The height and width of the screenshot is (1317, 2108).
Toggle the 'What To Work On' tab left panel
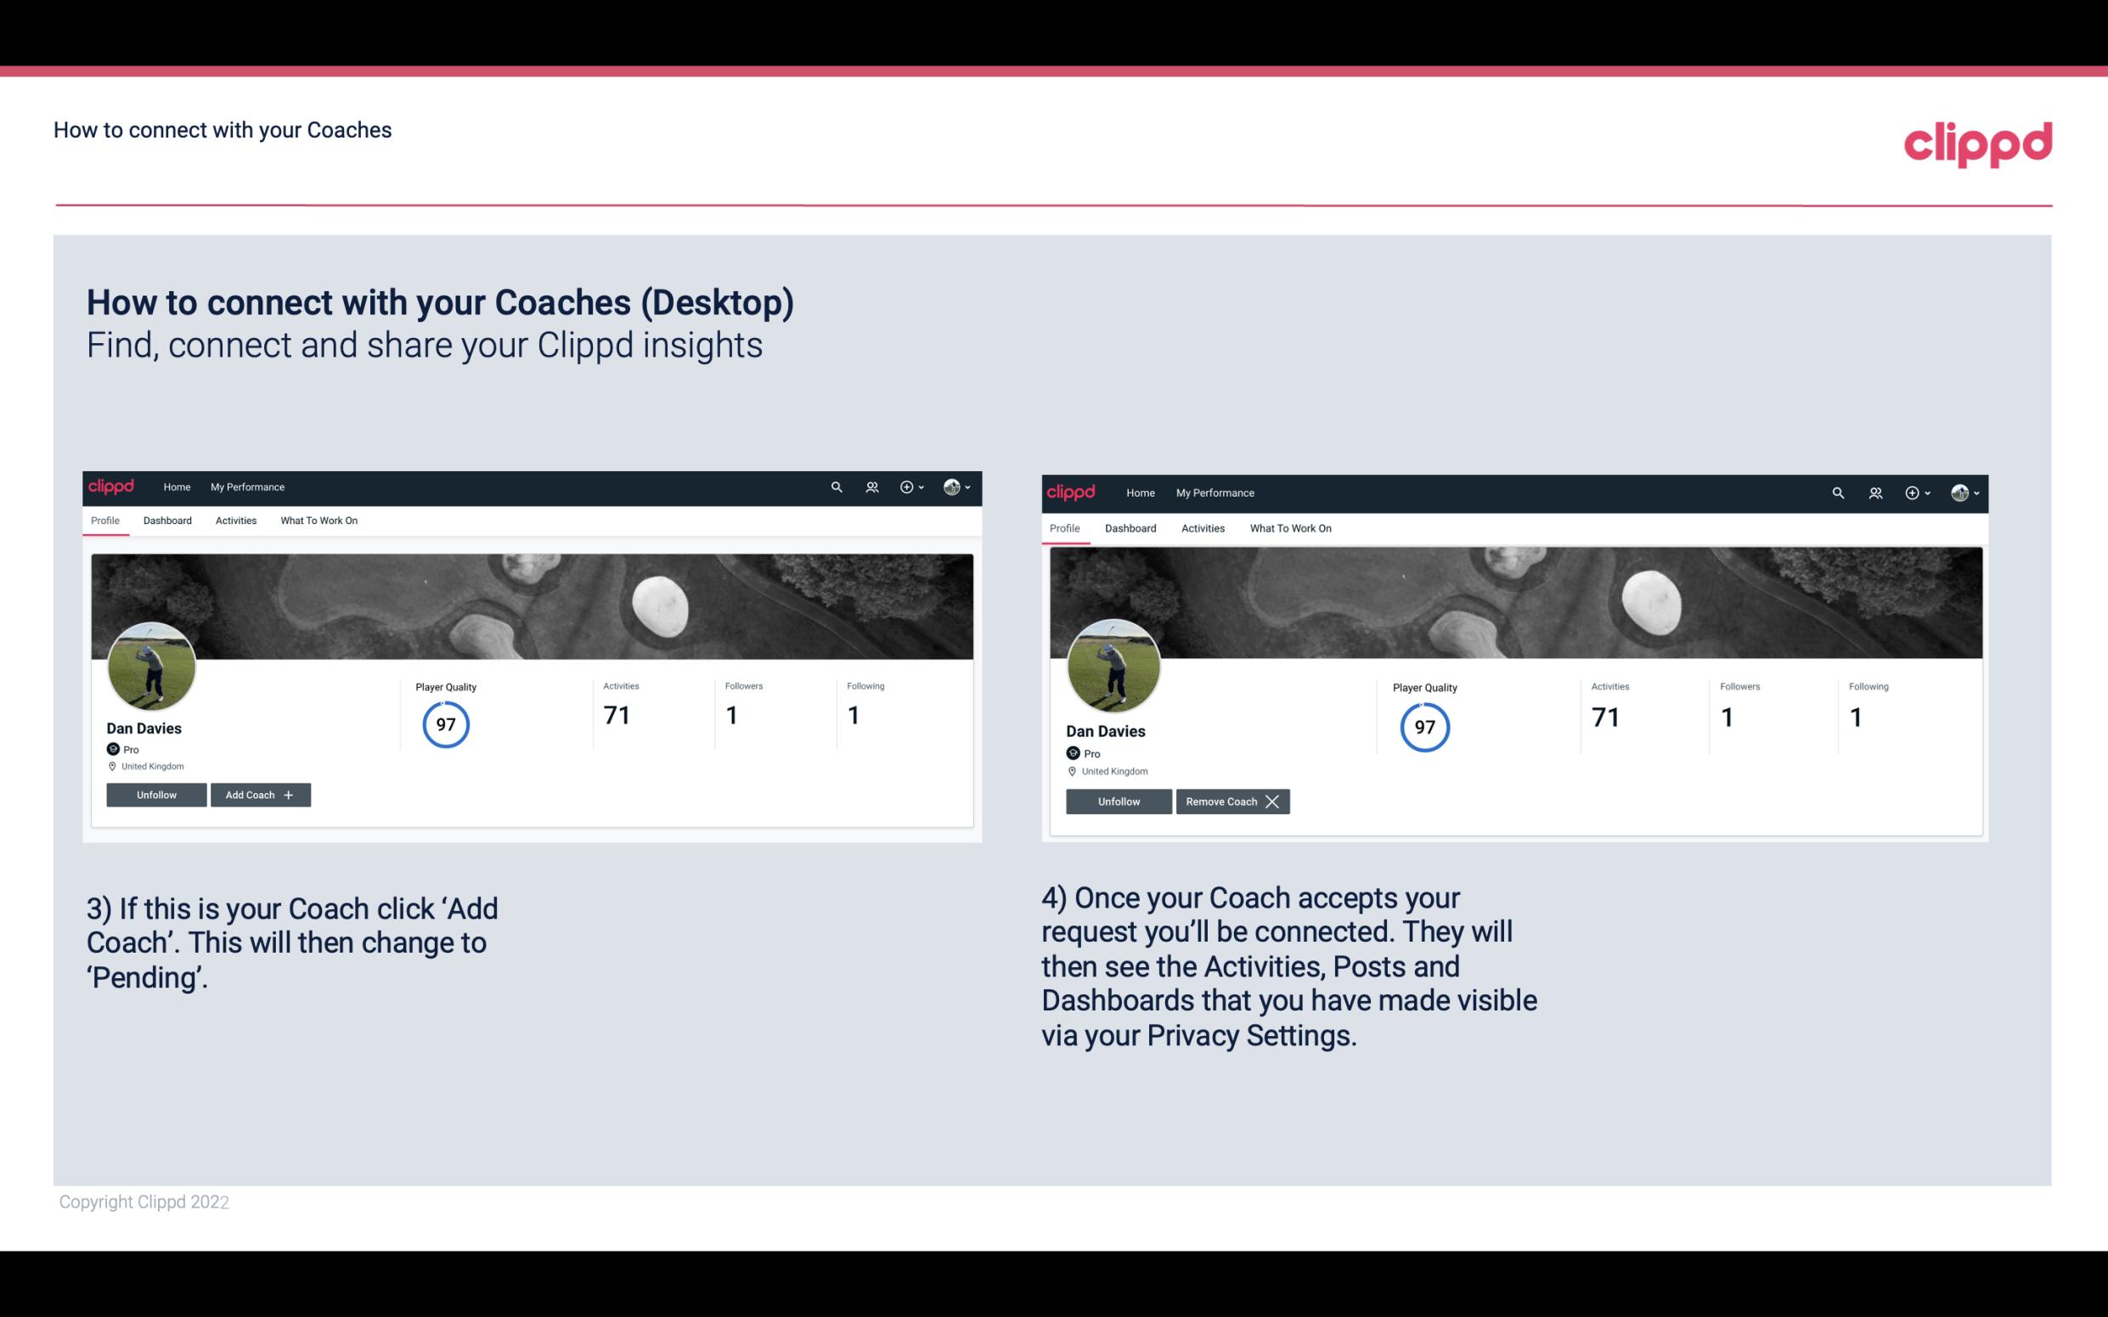point(317,521)
